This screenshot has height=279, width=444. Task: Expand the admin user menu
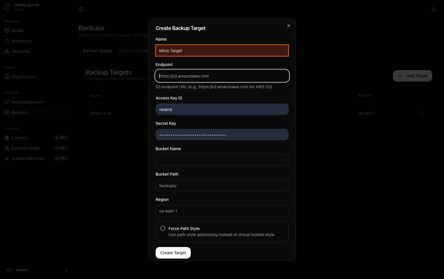(66, 270)
